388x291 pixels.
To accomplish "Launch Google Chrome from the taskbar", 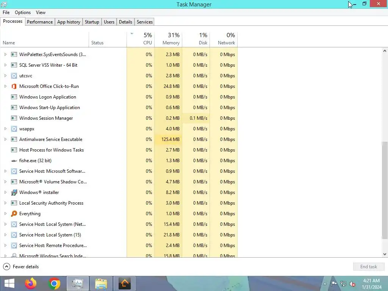I will click(x=54, y=283).
